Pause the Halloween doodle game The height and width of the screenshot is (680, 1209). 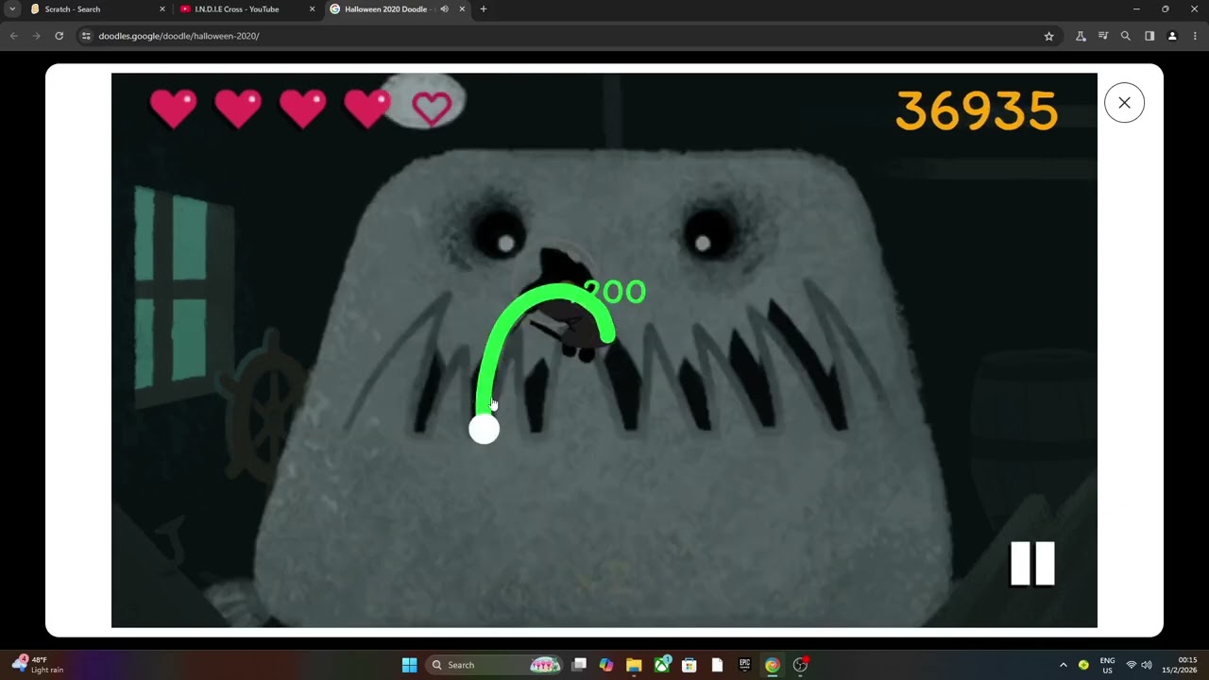click(1032, 564)
